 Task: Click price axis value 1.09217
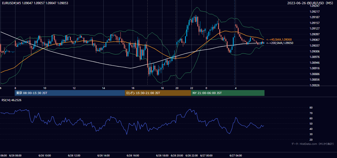click(x=315, y=12)
